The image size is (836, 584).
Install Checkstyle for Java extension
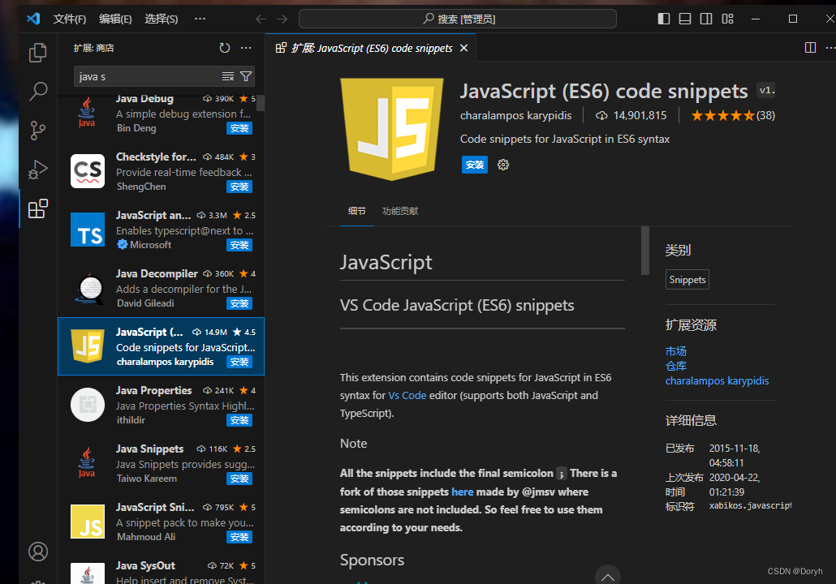coord(239,187)
